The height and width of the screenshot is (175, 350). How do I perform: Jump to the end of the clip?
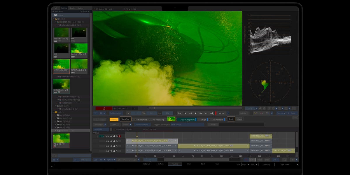pos(211,113)
